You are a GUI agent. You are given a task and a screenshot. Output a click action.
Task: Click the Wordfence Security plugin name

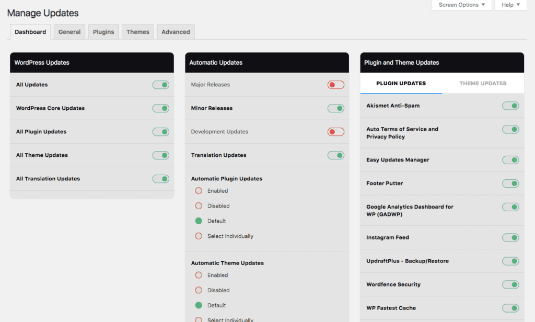[x=393, y=284]
